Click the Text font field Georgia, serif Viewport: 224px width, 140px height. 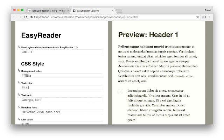[62, 100]
